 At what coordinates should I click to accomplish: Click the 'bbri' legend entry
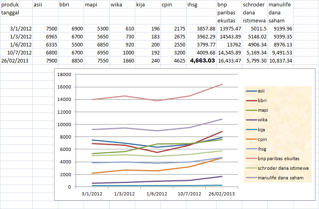pos(256,100)
